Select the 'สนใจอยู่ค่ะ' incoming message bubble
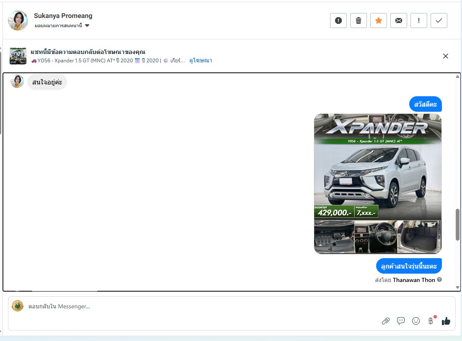 pos(47,82)
